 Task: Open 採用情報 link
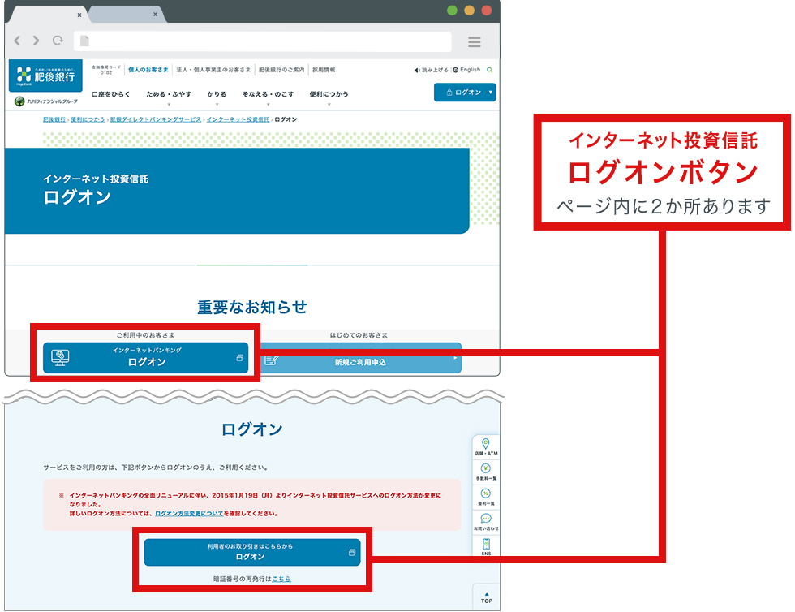pyautogui.click(x=324, y=70)
